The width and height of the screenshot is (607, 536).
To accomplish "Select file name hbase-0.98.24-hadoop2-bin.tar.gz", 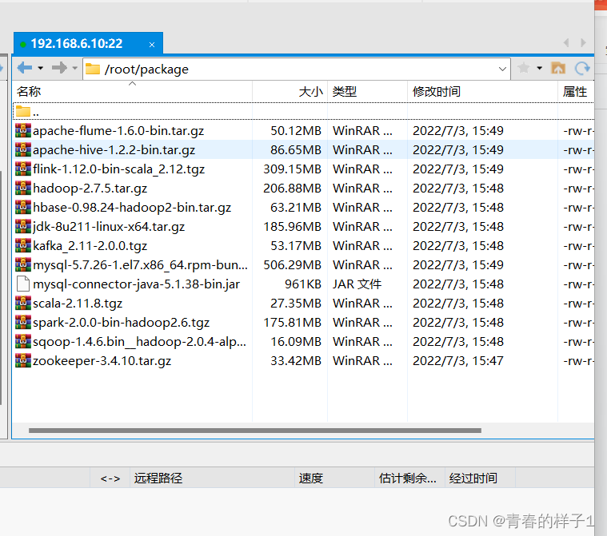I will (132, 208).
